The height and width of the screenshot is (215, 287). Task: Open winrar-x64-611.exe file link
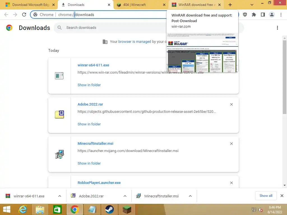[93, 65]
